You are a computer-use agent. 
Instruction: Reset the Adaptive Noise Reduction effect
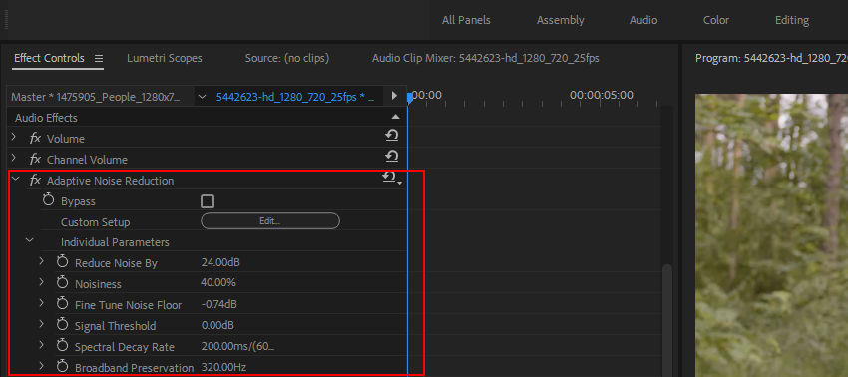391,178
